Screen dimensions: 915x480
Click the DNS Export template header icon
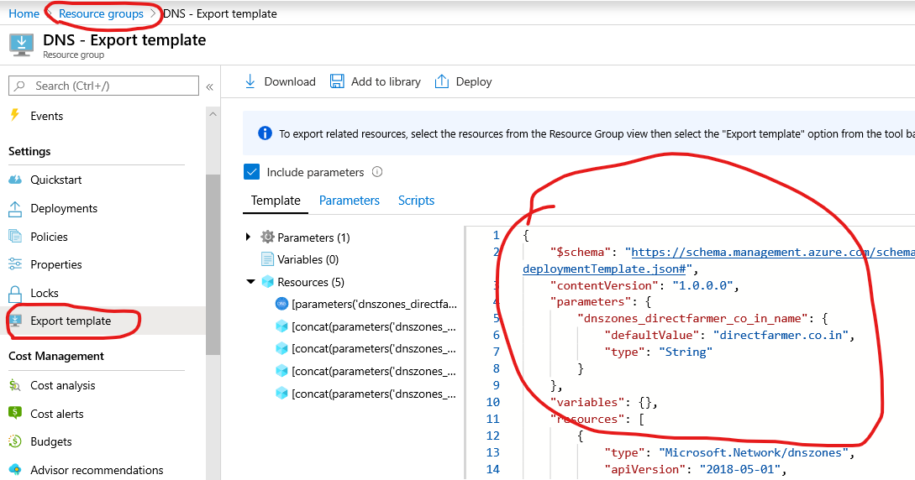tap(22, 45)
